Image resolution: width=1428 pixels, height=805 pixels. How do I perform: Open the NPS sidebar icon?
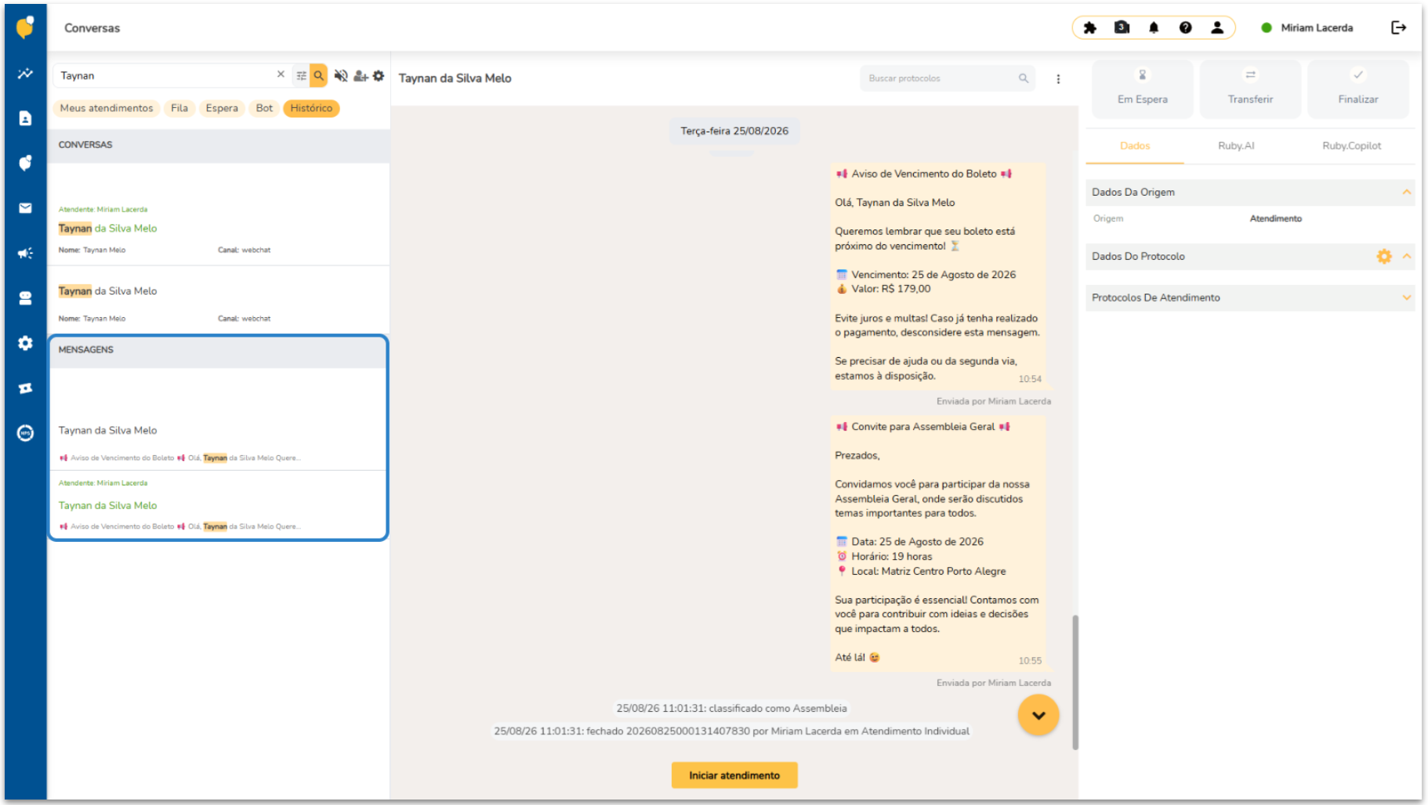click(x=25, y=433)
